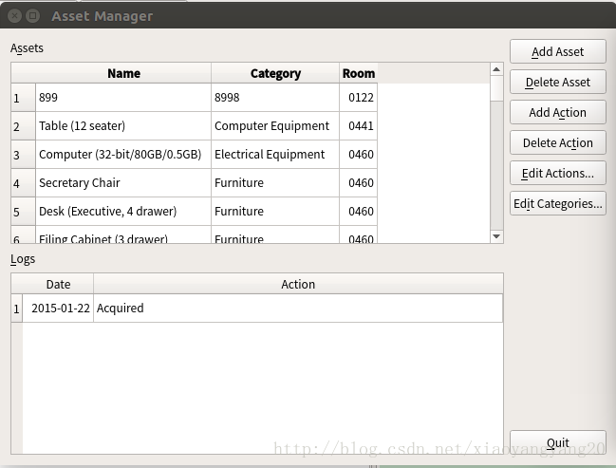Click the assets table scrollbar thumb
Screen dimensions: 616x468
[496, 88]
